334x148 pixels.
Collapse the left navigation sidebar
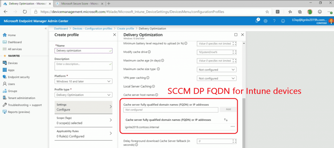click(x=46, y=28)
